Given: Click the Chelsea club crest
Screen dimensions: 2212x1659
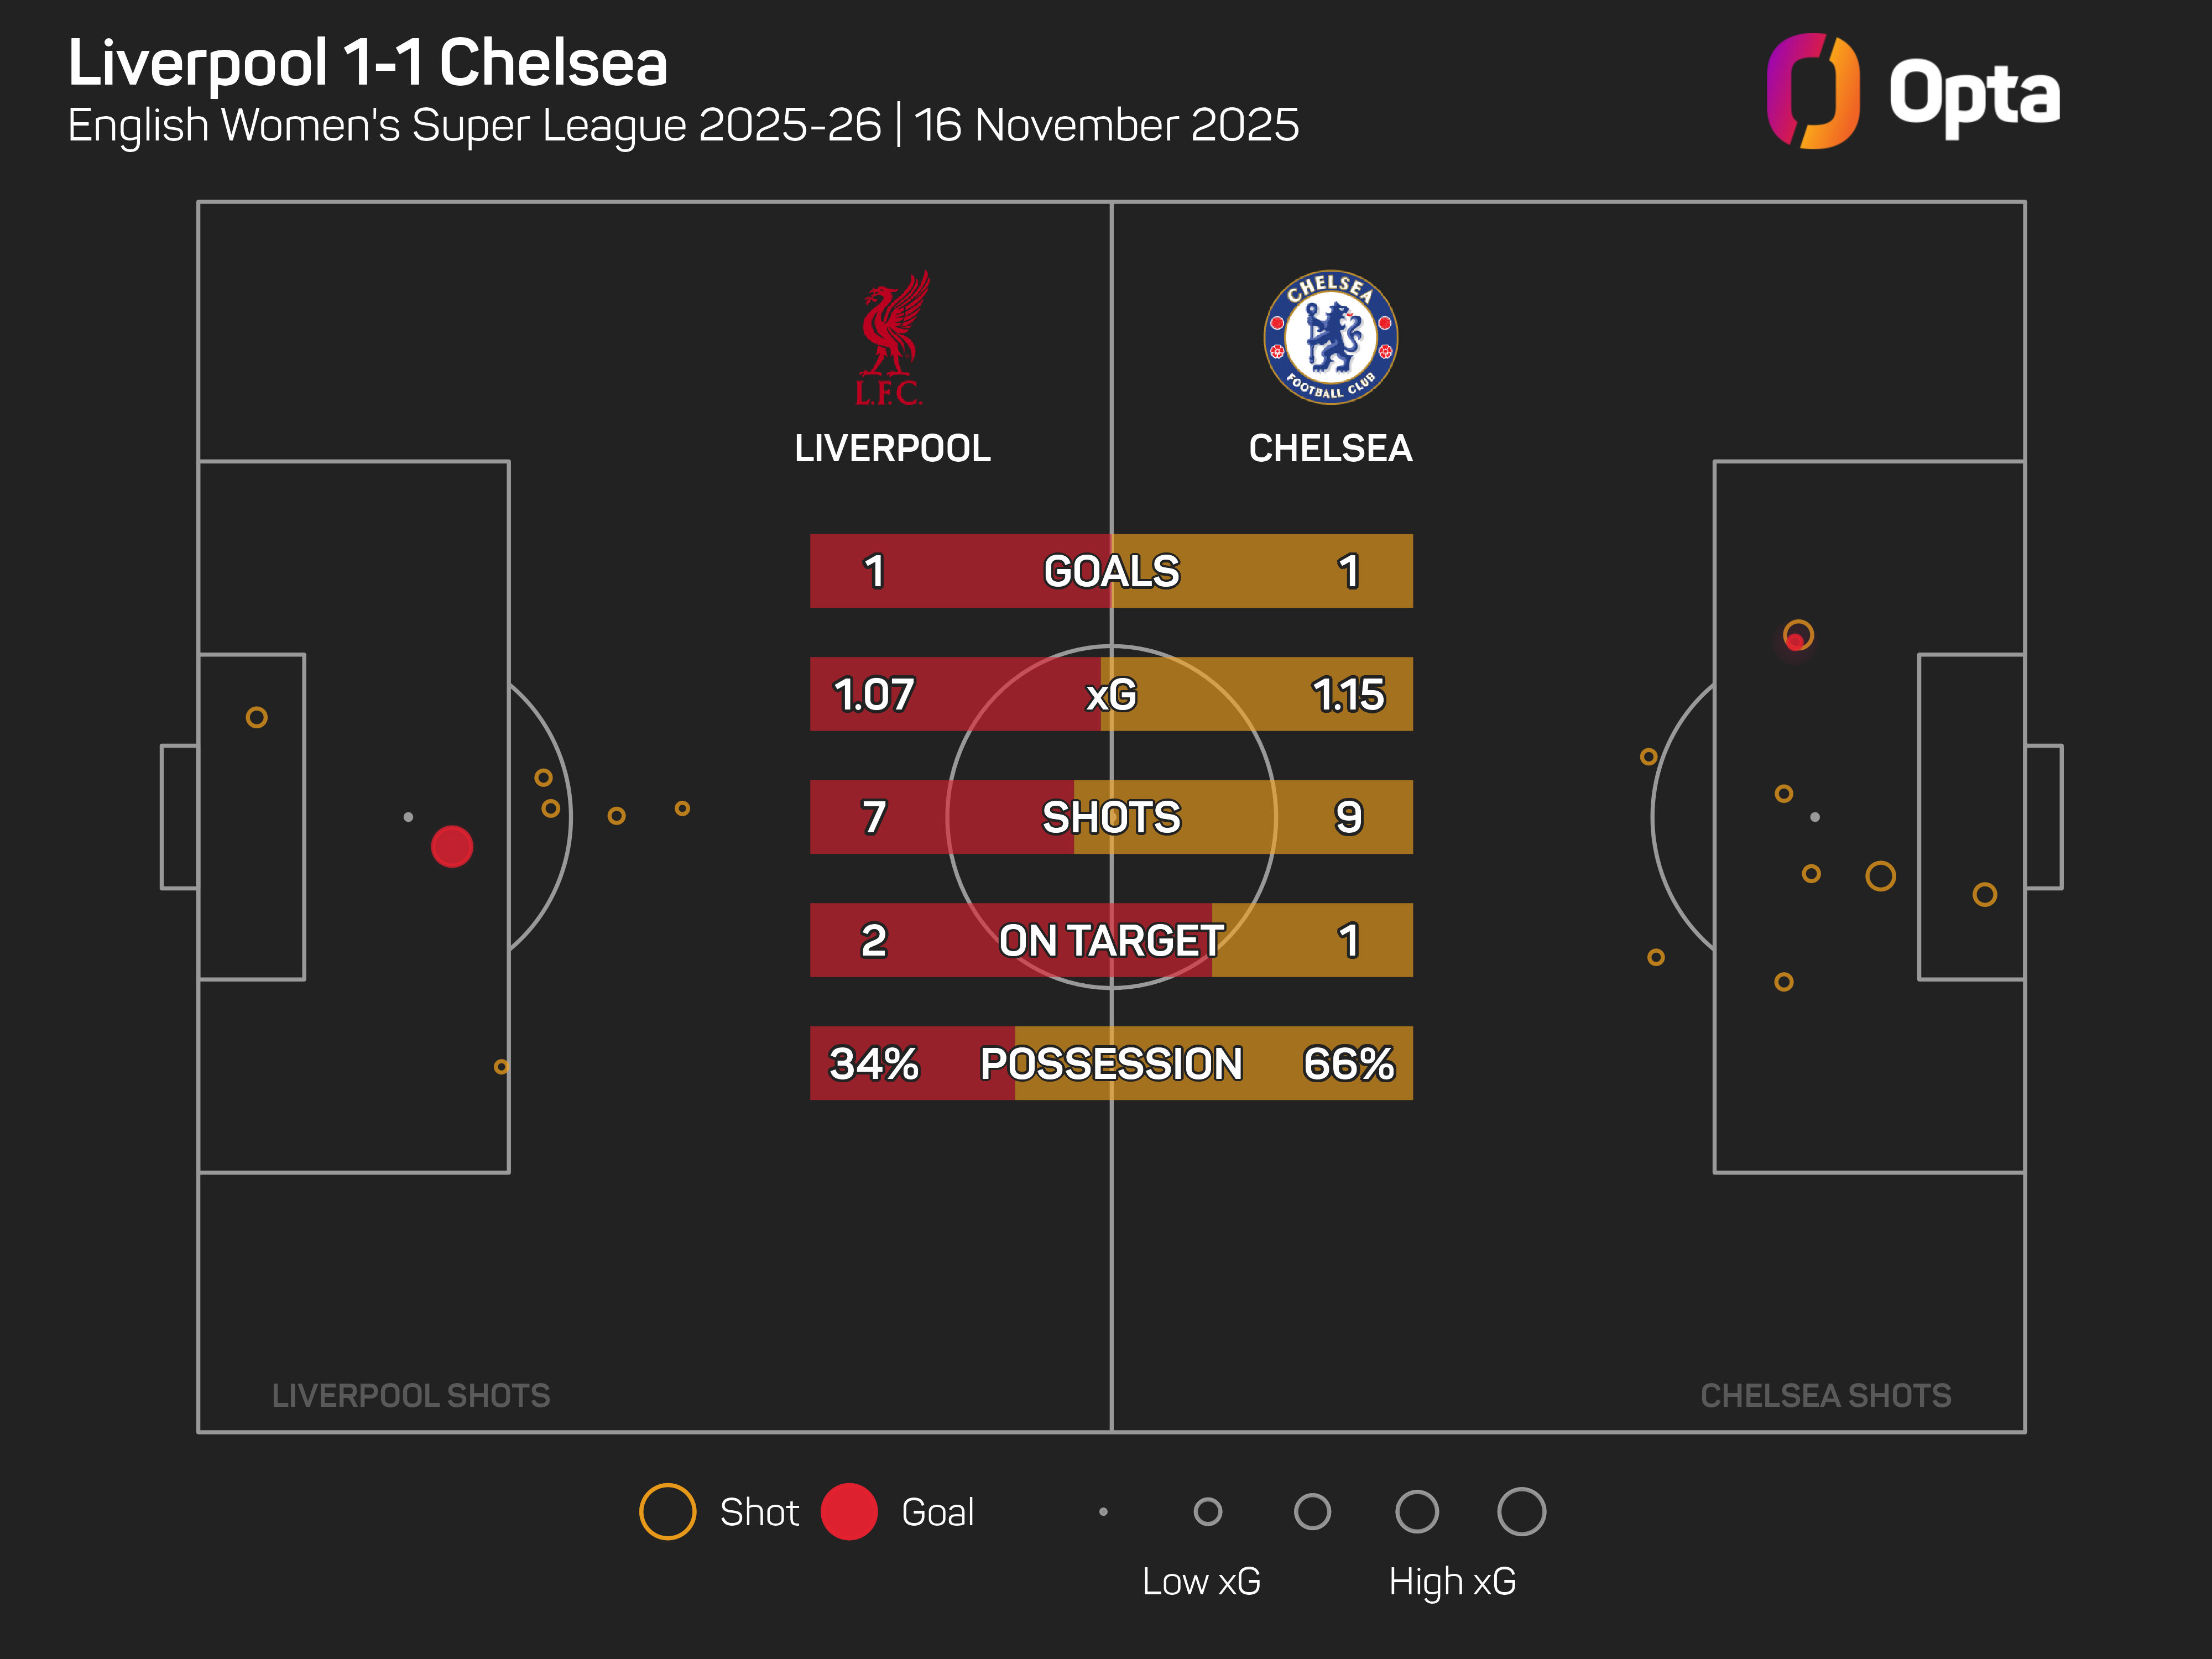Looking at the screenshot, I should click(1330, 337).
